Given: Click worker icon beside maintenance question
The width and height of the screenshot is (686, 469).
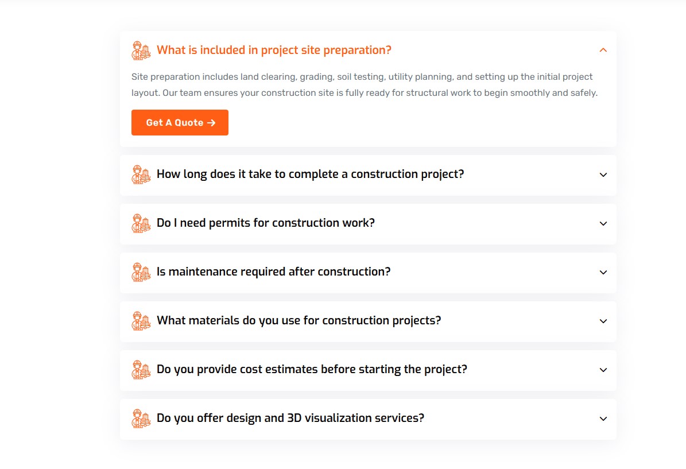Looking at the screenshot, I should [x=141, y=272].
